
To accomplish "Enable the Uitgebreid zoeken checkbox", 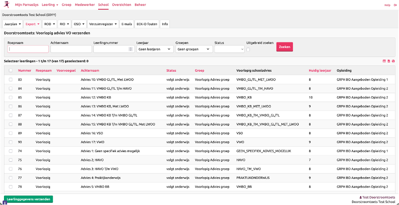I will (248, 49).
